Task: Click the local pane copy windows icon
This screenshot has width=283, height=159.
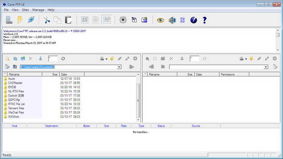Action: (15, 59)
